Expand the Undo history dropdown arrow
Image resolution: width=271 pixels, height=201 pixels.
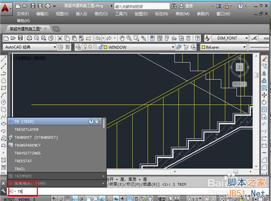[x=104, y=38]
